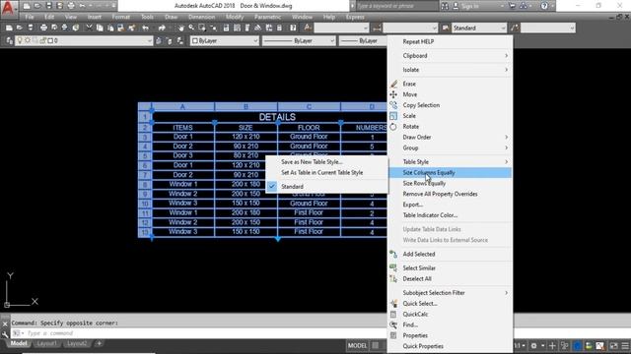Open Table Indicator Color...
Screen dimensions: 631x354
(x=450, y=215)
